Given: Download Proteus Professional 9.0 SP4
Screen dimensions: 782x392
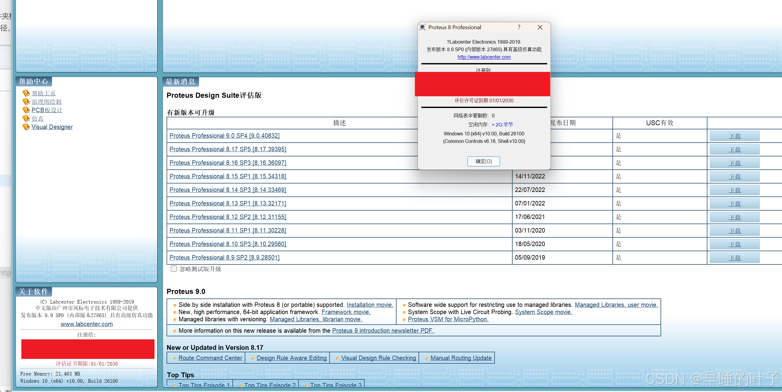Looking at the screenshot, I should 734,136.
